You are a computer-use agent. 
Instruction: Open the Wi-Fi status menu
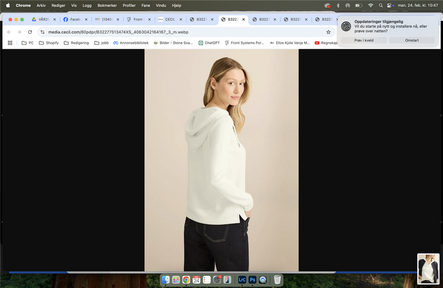point(370,5)
